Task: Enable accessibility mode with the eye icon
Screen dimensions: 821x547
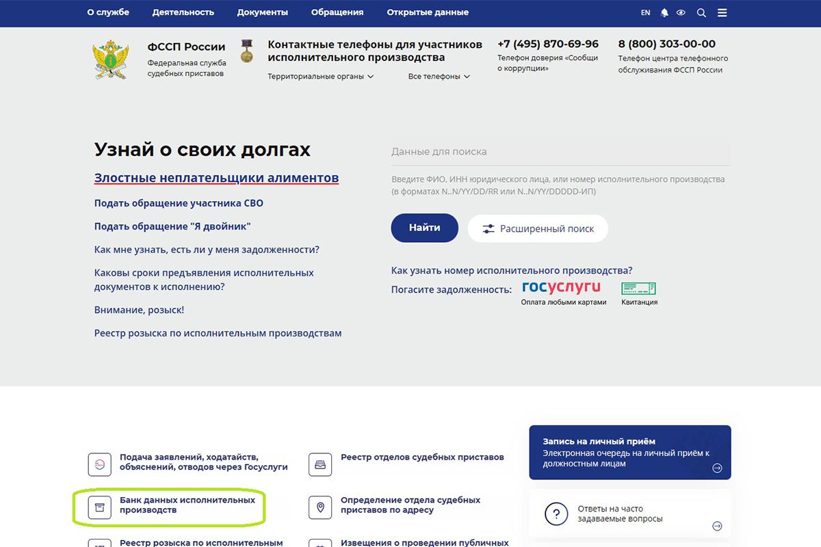Action: [681, 12]
